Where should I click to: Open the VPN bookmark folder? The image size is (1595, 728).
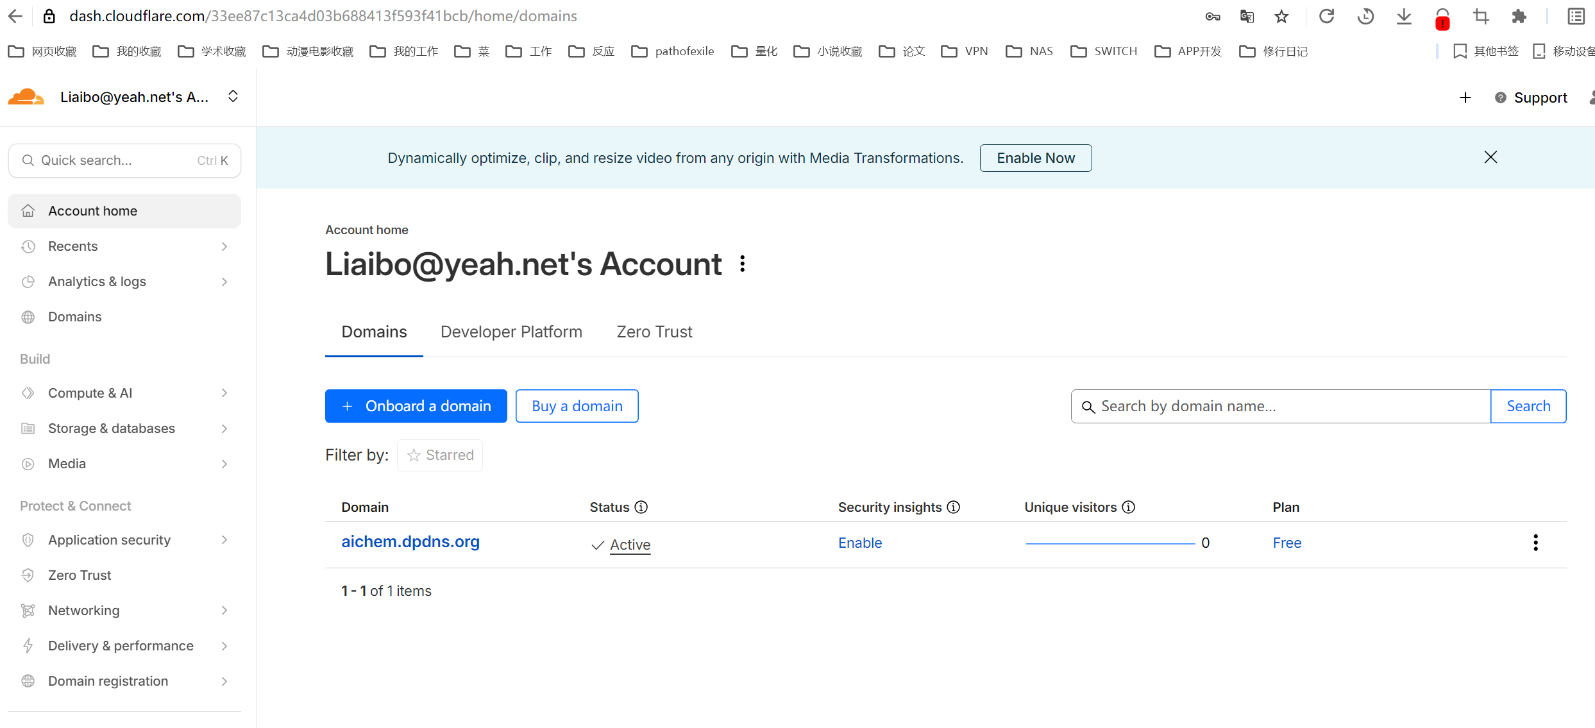coord(965,51)
